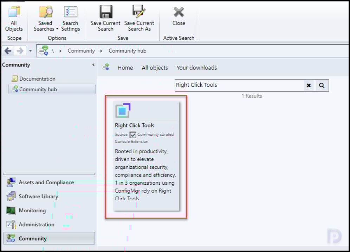Click the Community hub node icon
350x252 pixels.
[15, 89]
